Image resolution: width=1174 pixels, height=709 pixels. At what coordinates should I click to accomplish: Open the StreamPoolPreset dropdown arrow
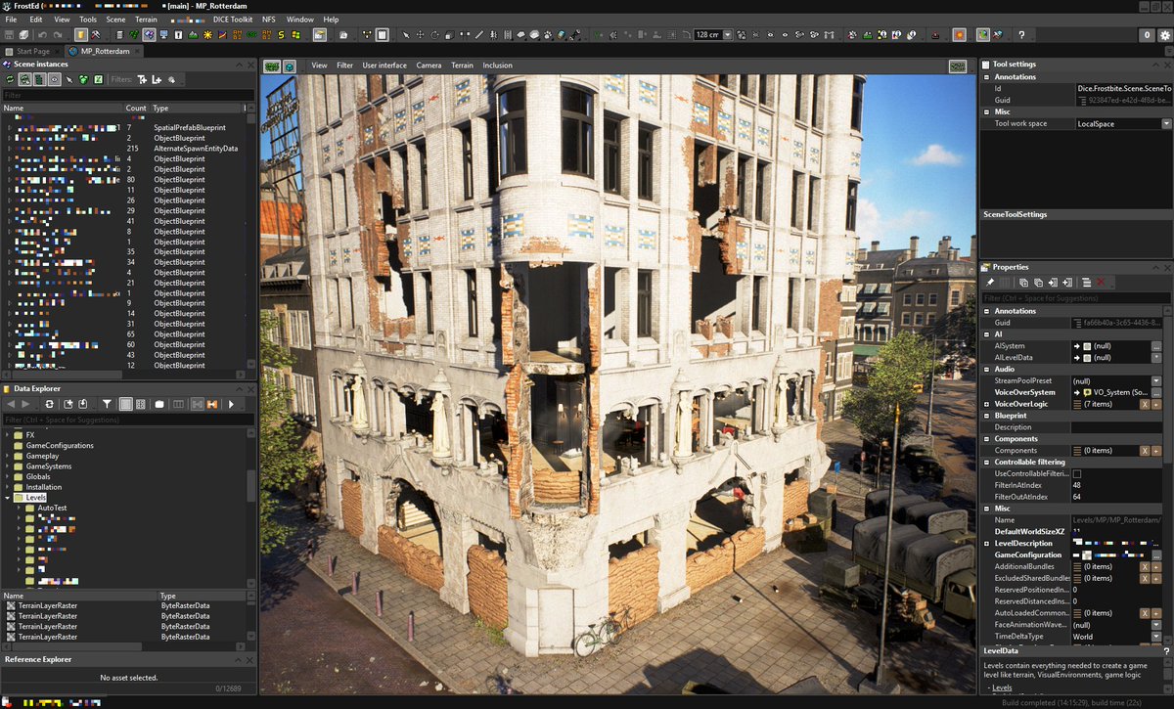point(1156,380)
